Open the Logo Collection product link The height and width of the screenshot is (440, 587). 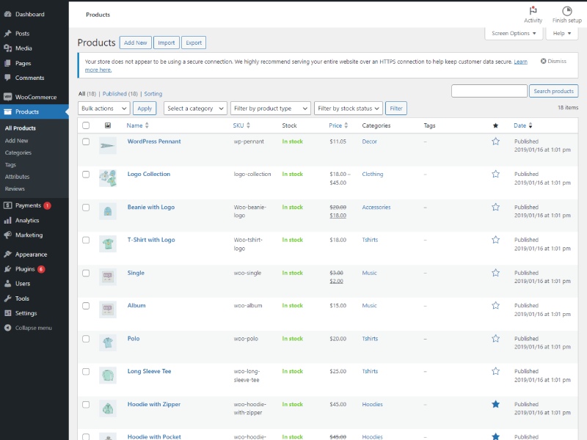148,174
